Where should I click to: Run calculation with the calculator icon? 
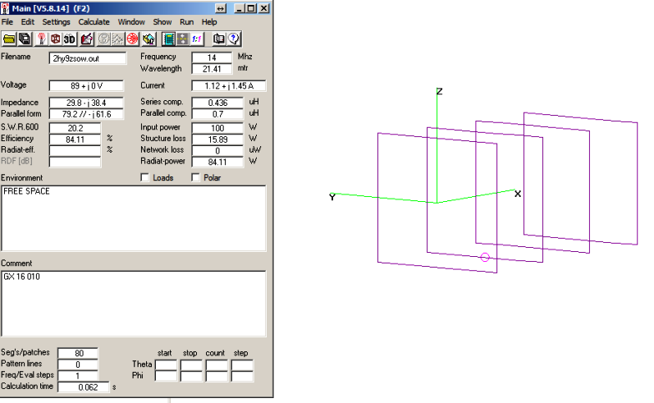[x=168, y=39]
